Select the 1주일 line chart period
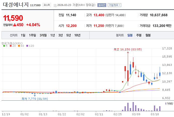 pos(32,35)
